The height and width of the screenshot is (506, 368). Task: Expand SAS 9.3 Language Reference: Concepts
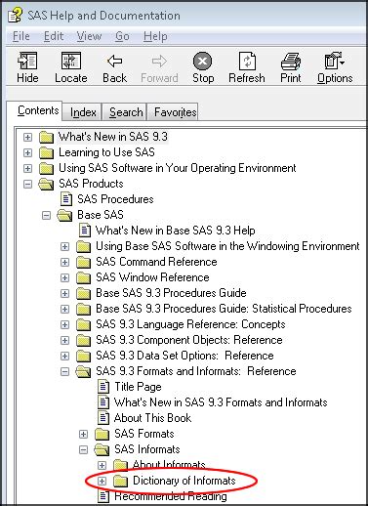click(x=64, y=324)
